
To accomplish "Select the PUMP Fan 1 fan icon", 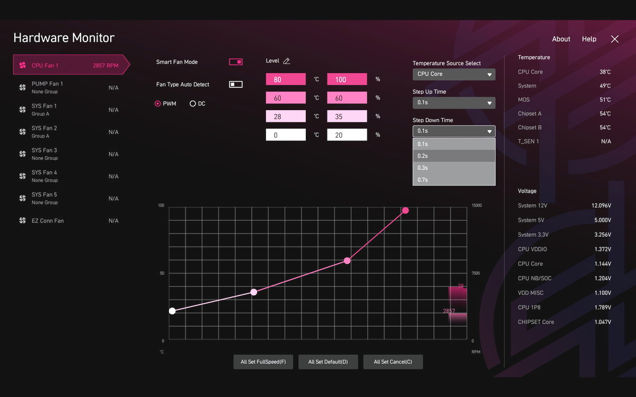I will pyautogui.click(x=22, y=87).
